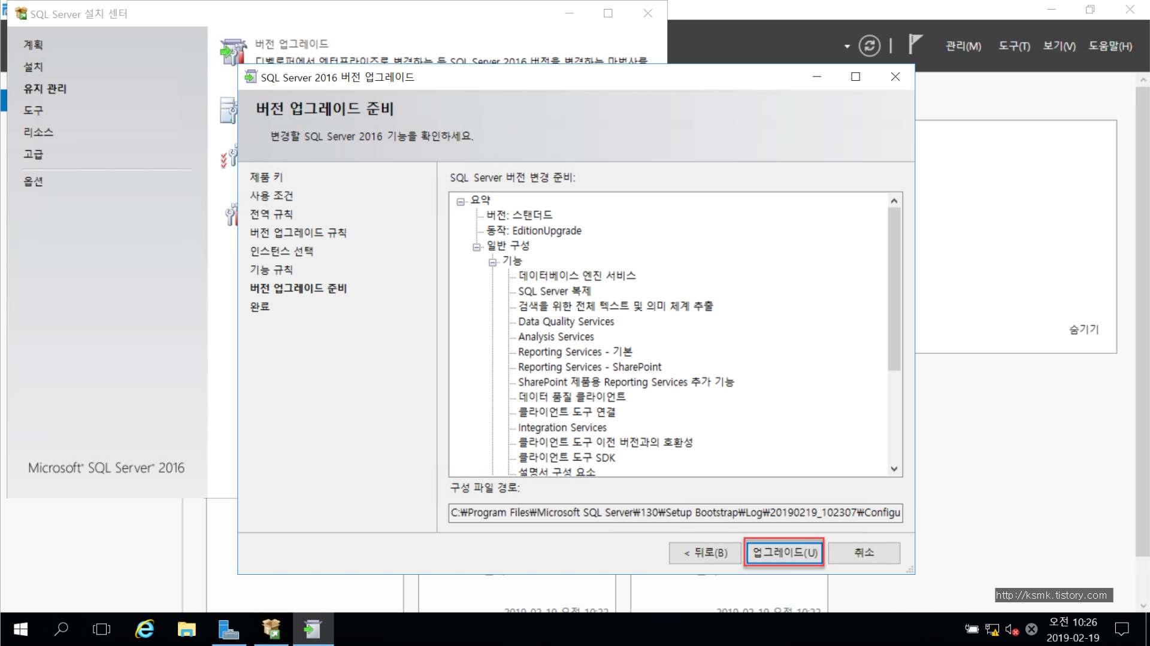Select 데이터 품질 클라이언트 row
Image resolution: width=1150 pixels, height=646 pixels.
pos(571,397)
